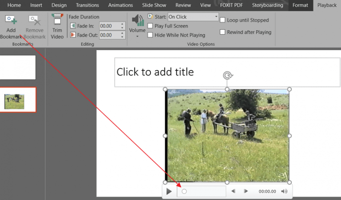
Task: Play the video with the play button
Action: click(169, 191)
